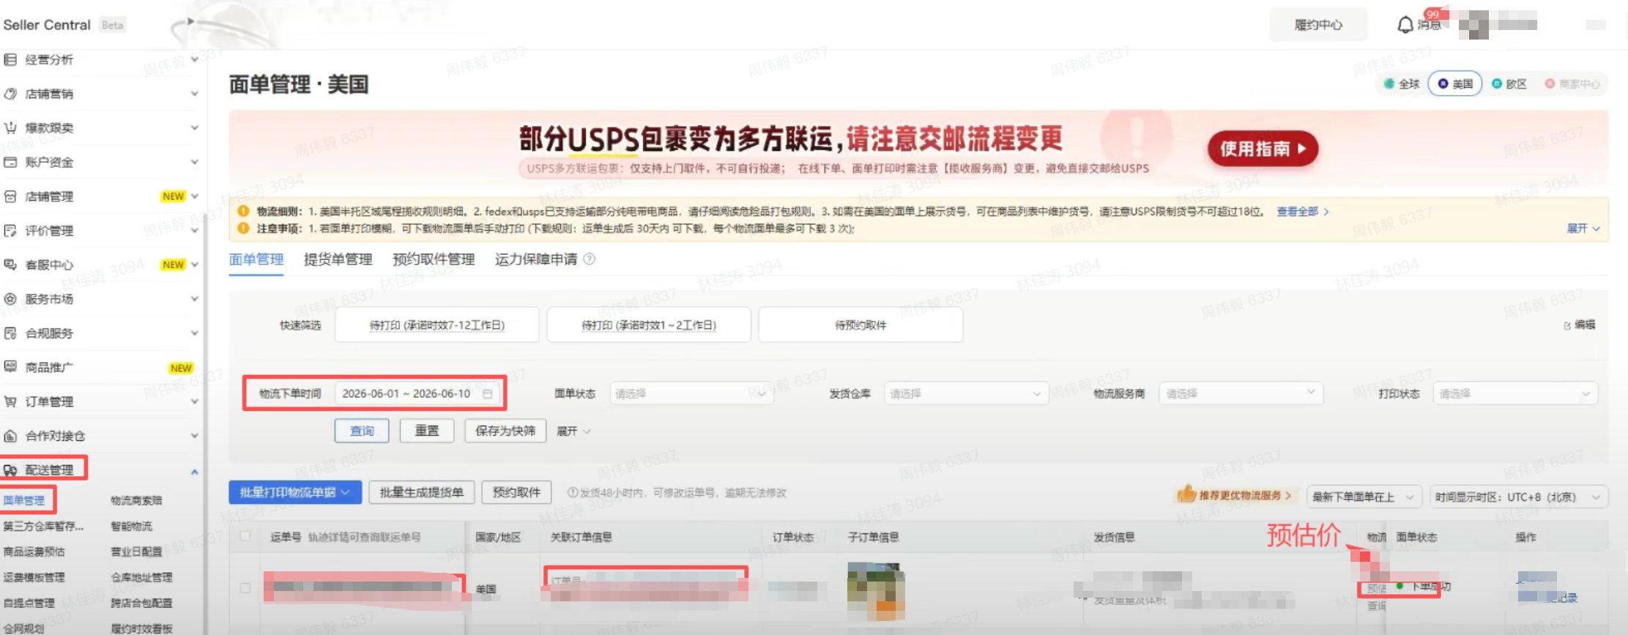Click the 合规服务 sidebar icon
Image resolution: width=1628 pixels, height=635 pixels.
pos(10,333)
